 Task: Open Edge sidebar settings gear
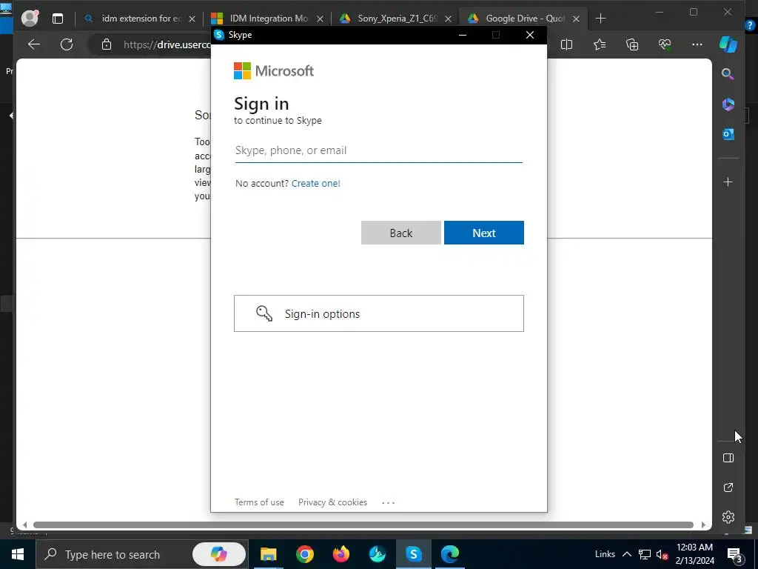click(x=728, y=516)
